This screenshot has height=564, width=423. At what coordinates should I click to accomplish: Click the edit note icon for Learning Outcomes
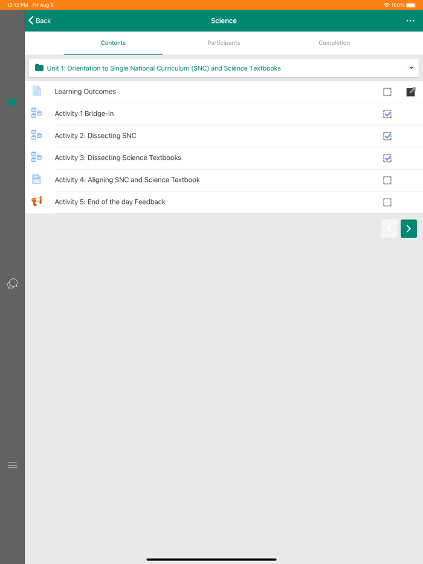click(411, 92)
